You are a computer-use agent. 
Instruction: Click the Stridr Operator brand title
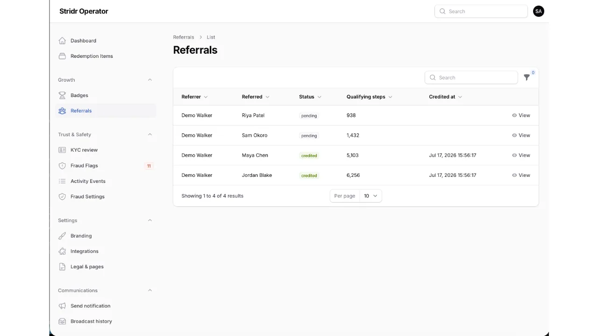coord(84,11)
